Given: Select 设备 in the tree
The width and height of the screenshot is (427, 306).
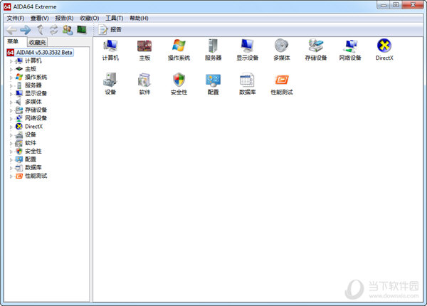Looking at the screenshot, I should pos(31,134).
